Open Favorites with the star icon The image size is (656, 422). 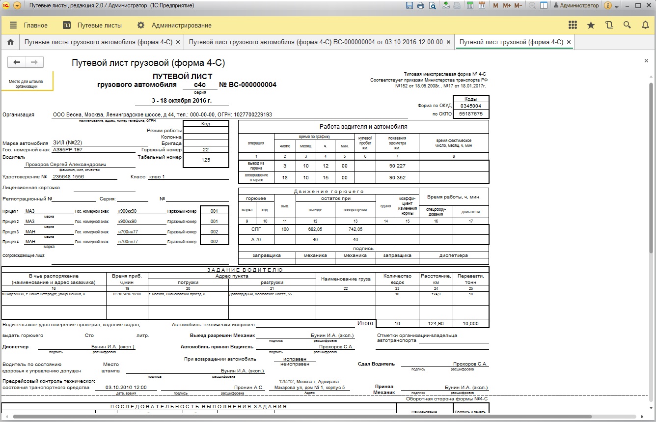tap(591, 25)
